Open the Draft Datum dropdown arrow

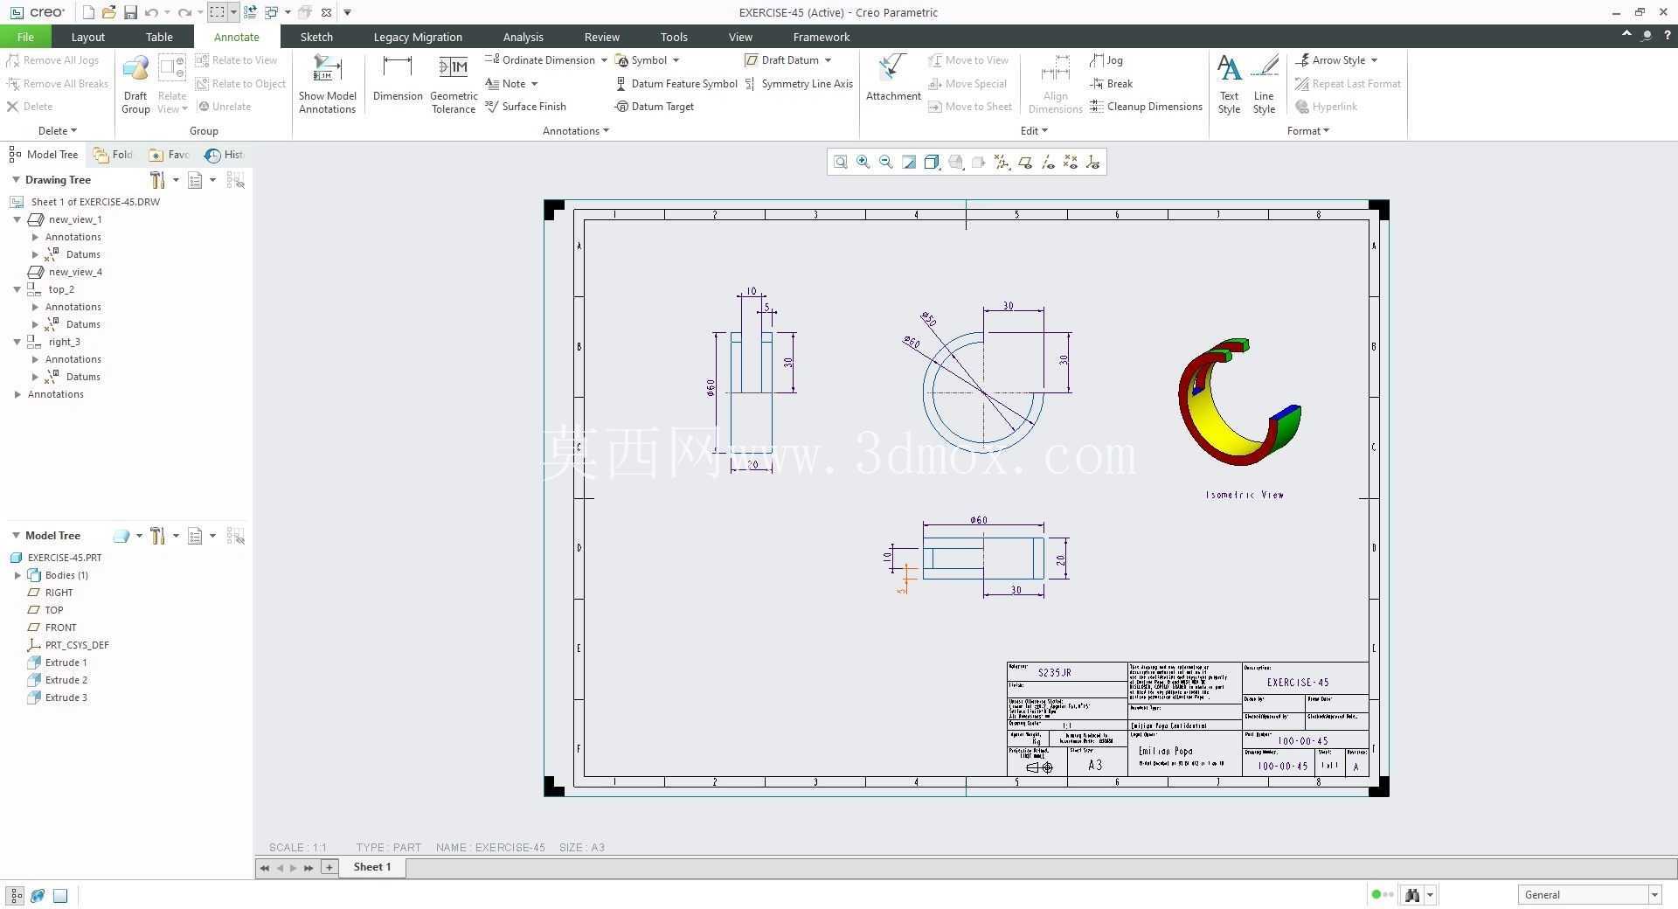pyautogui.click(x=828, y=60)
